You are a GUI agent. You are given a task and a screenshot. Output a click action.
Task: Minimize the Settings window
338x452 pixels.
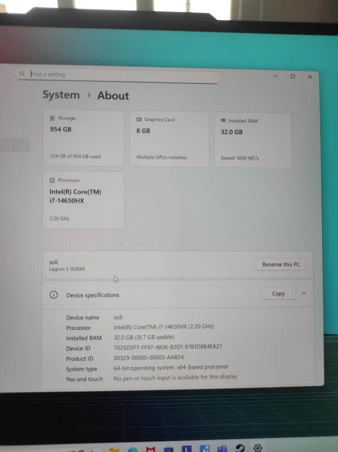click(275, 76)
